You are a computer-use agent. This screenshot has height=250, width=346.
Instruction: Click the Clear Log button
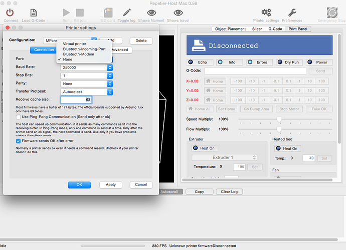[229, 191]
